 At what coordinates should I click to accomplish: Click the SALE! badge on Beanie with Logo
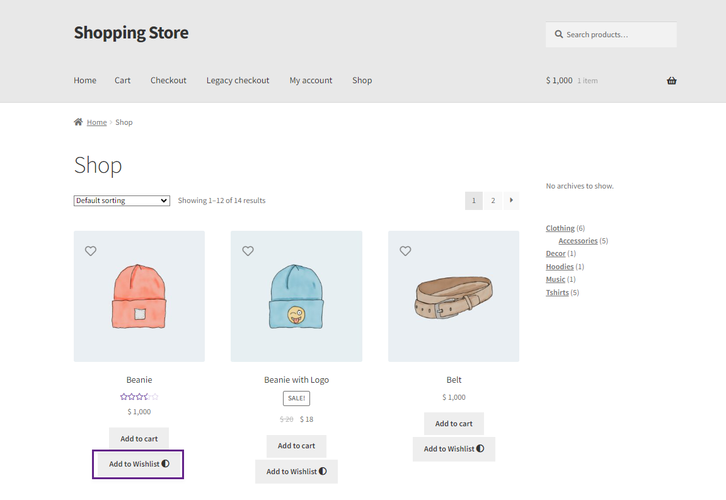[296, 398]
